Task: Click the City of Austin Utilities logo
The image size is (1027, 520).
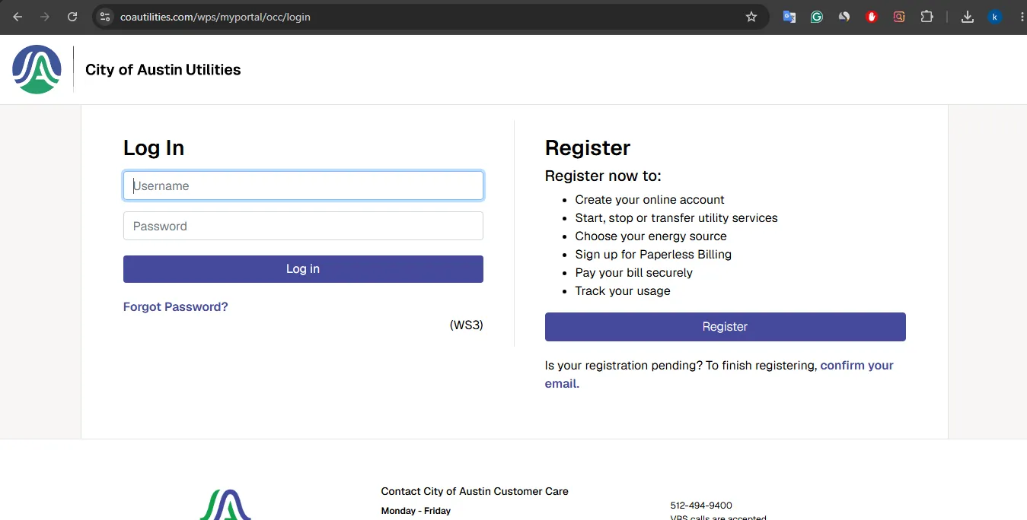Action: (x=37, y=69)
